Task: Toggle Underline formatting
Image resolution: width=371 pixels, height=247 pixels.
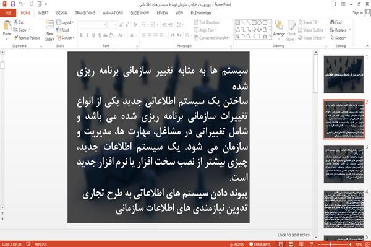Action: (x=93, y=35)
